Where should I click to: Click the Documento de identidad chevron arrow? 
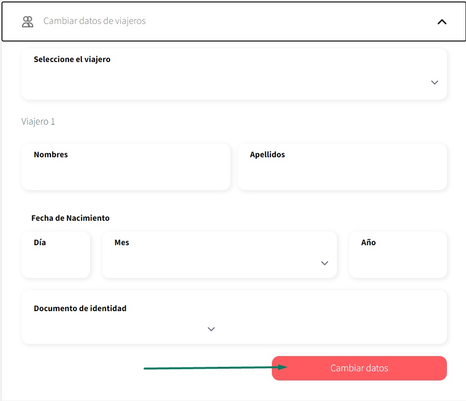[x=211, y=329]
